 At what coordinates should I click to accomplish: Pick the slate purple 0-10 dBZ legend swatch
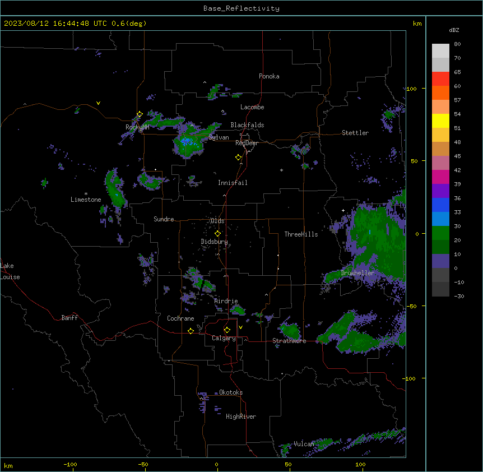(x=440, y=261)
